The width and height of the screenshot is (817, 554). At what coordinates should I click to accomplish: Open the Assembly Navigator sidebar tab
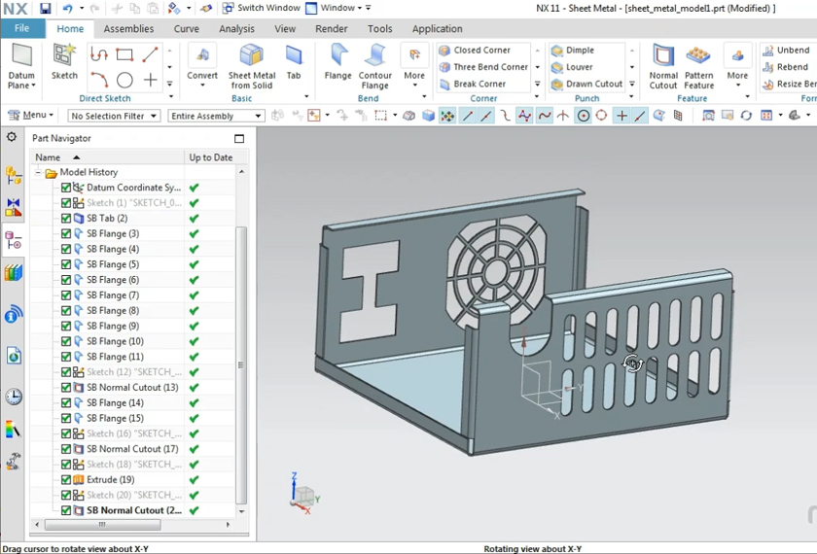pyautogui.click(x=14, y=175)
